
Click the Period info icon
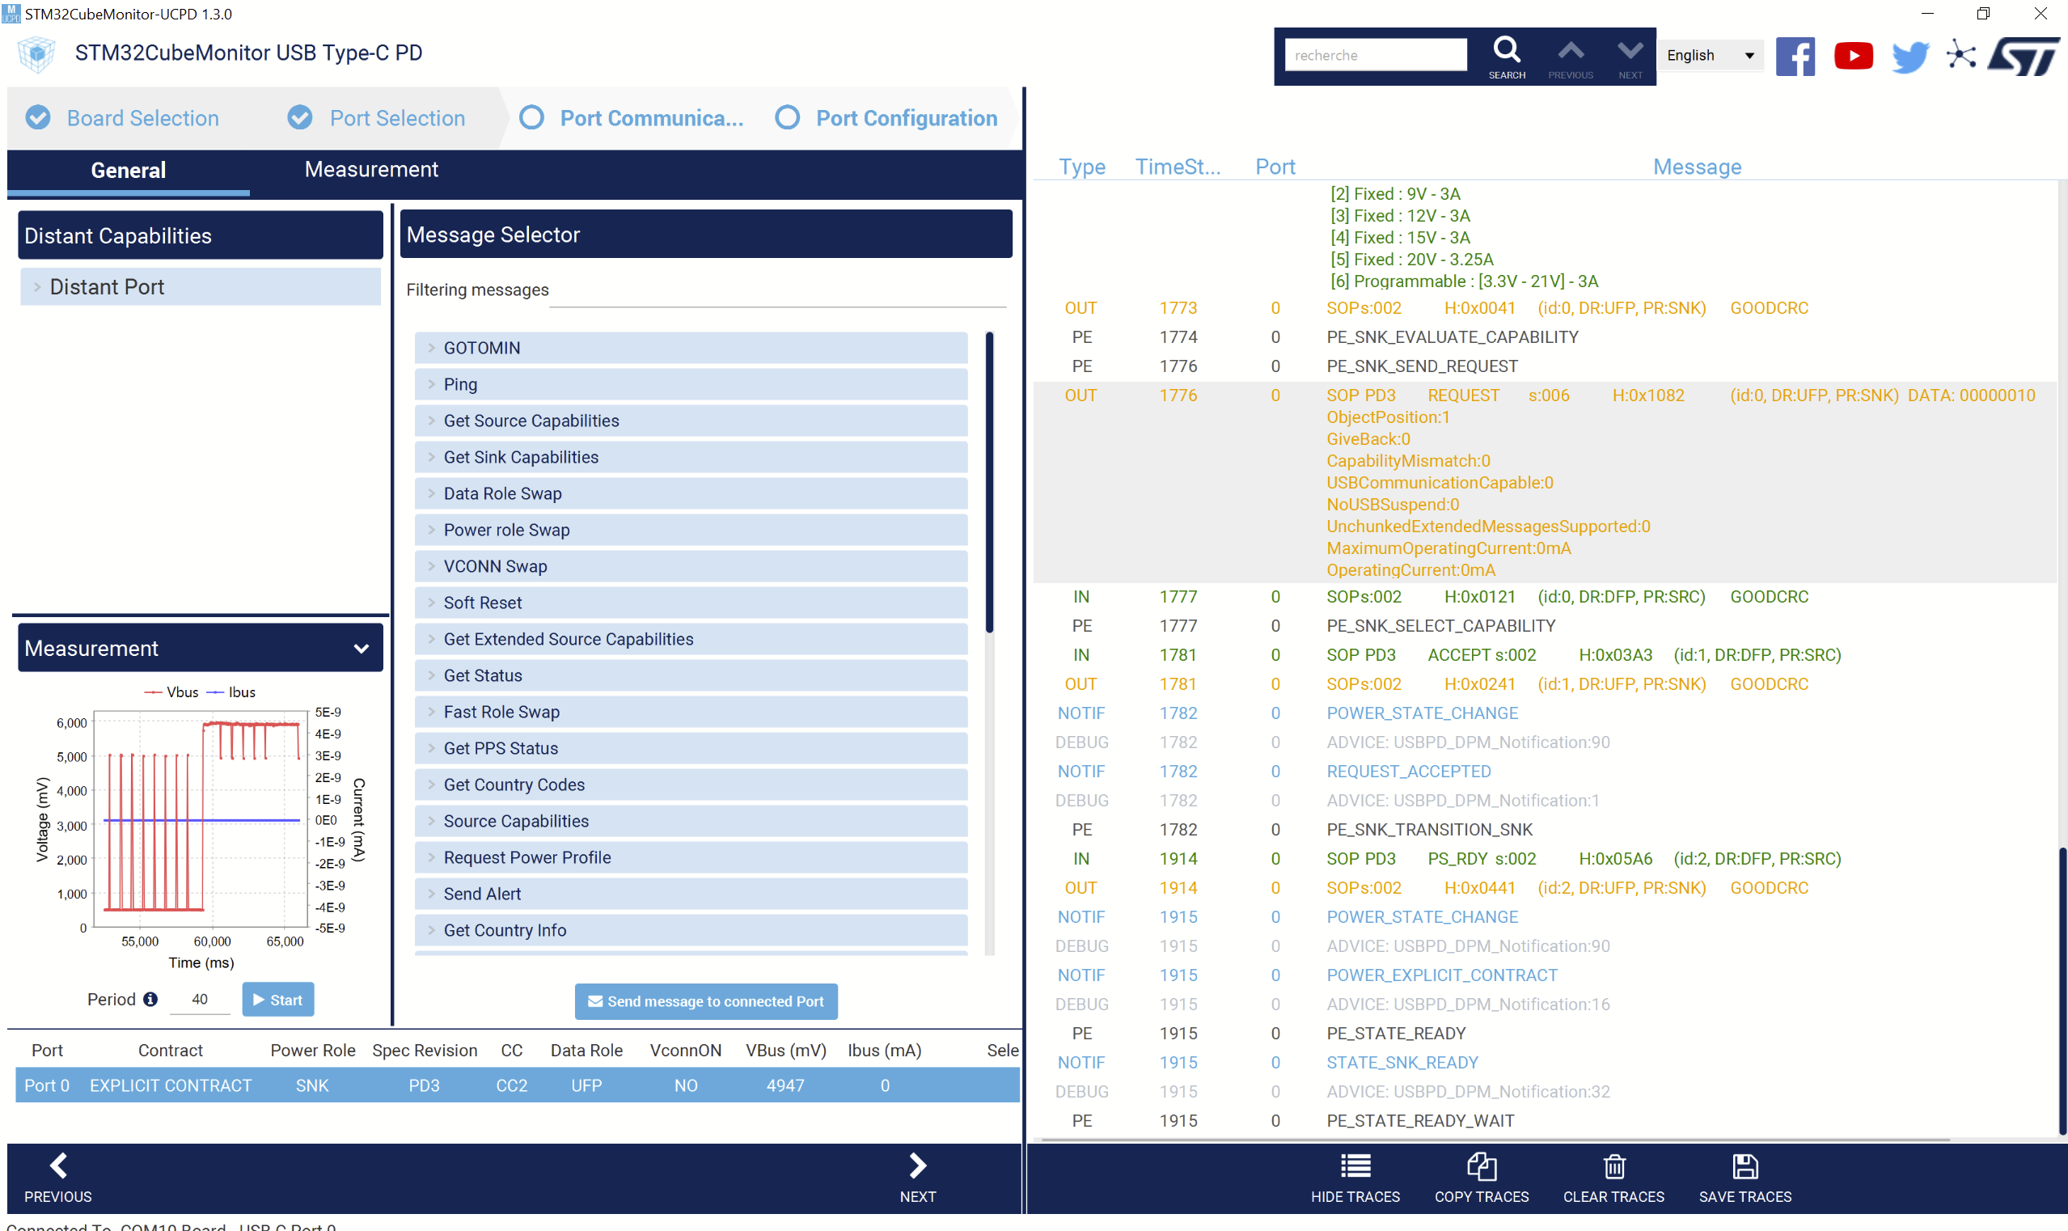click(x=150, y=999)
